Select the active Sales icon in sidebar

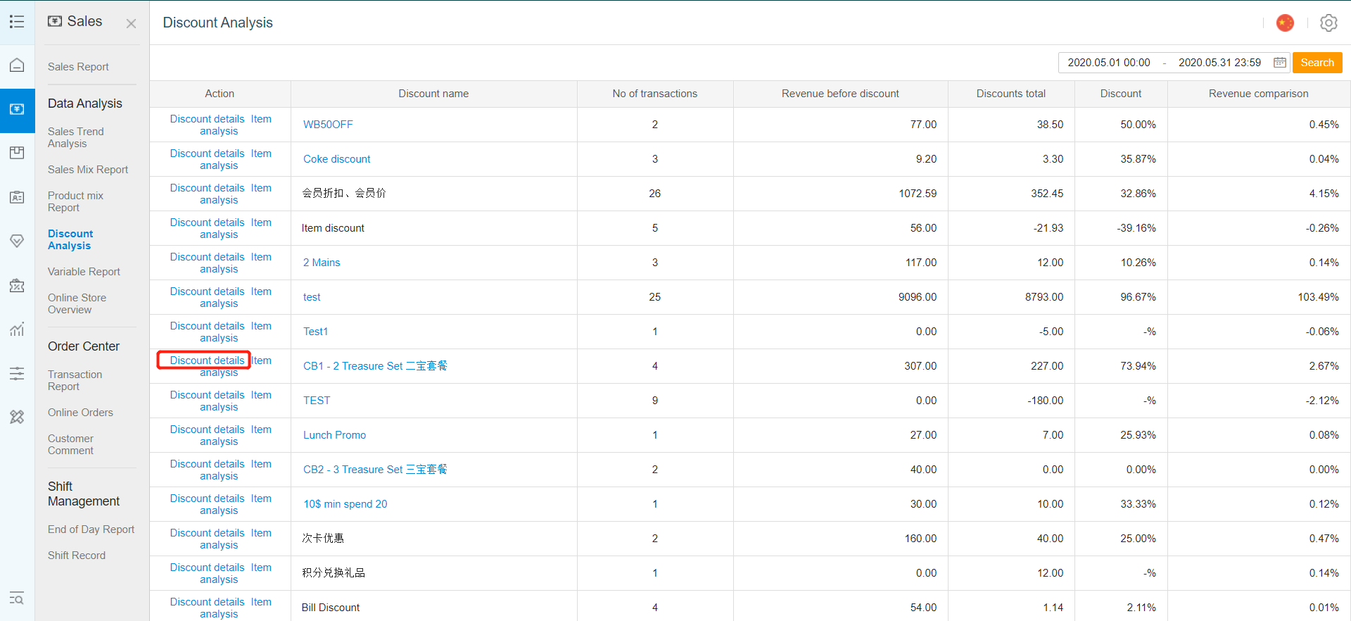17,110
